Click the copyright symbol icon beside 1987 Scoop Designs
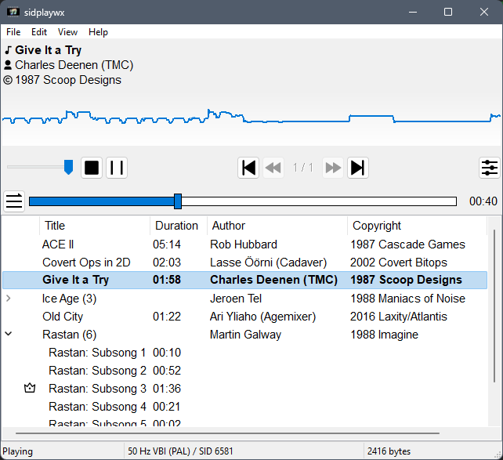Image resolution: width=503 pixels, height=460 pixels. (8, 80)
